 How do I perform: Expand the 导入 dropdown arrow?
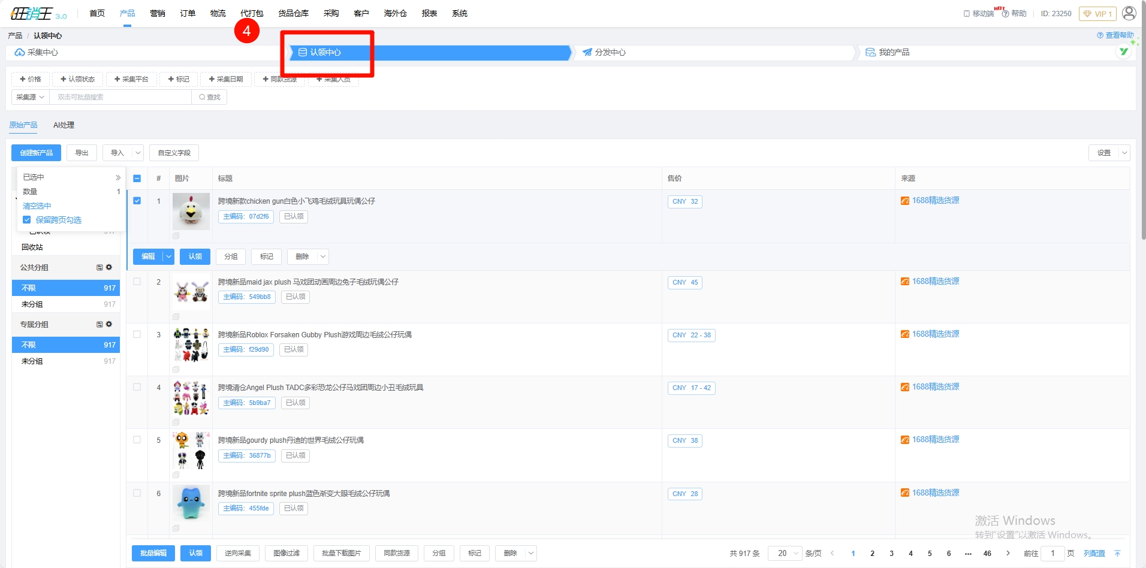138,153
